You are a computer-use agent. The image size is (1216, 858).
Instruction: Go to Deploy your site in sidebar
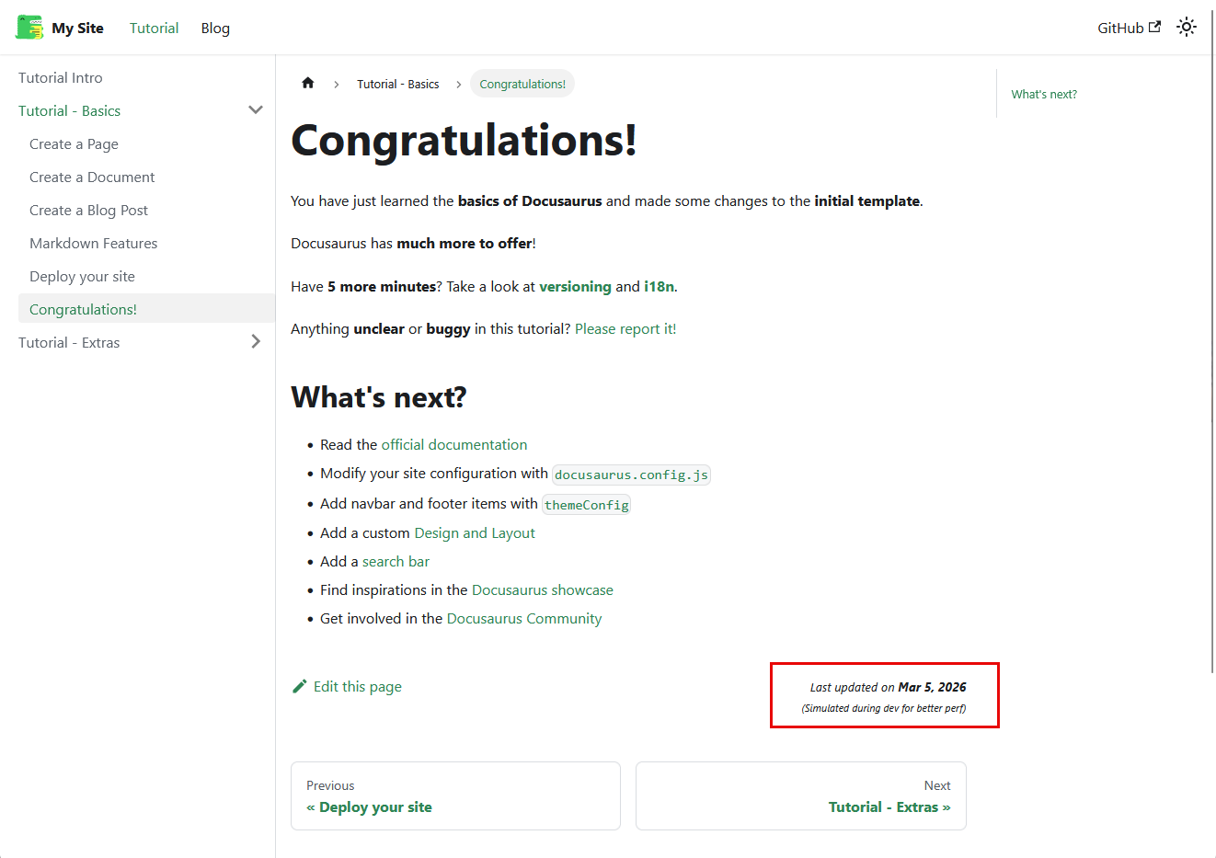pos(82,277)
